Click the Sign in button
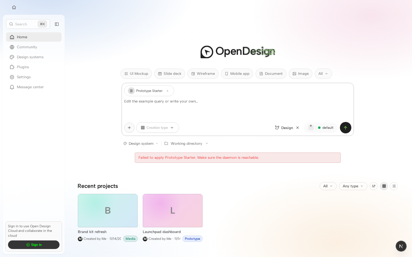The image size is (412, 257). coord(34,245)
